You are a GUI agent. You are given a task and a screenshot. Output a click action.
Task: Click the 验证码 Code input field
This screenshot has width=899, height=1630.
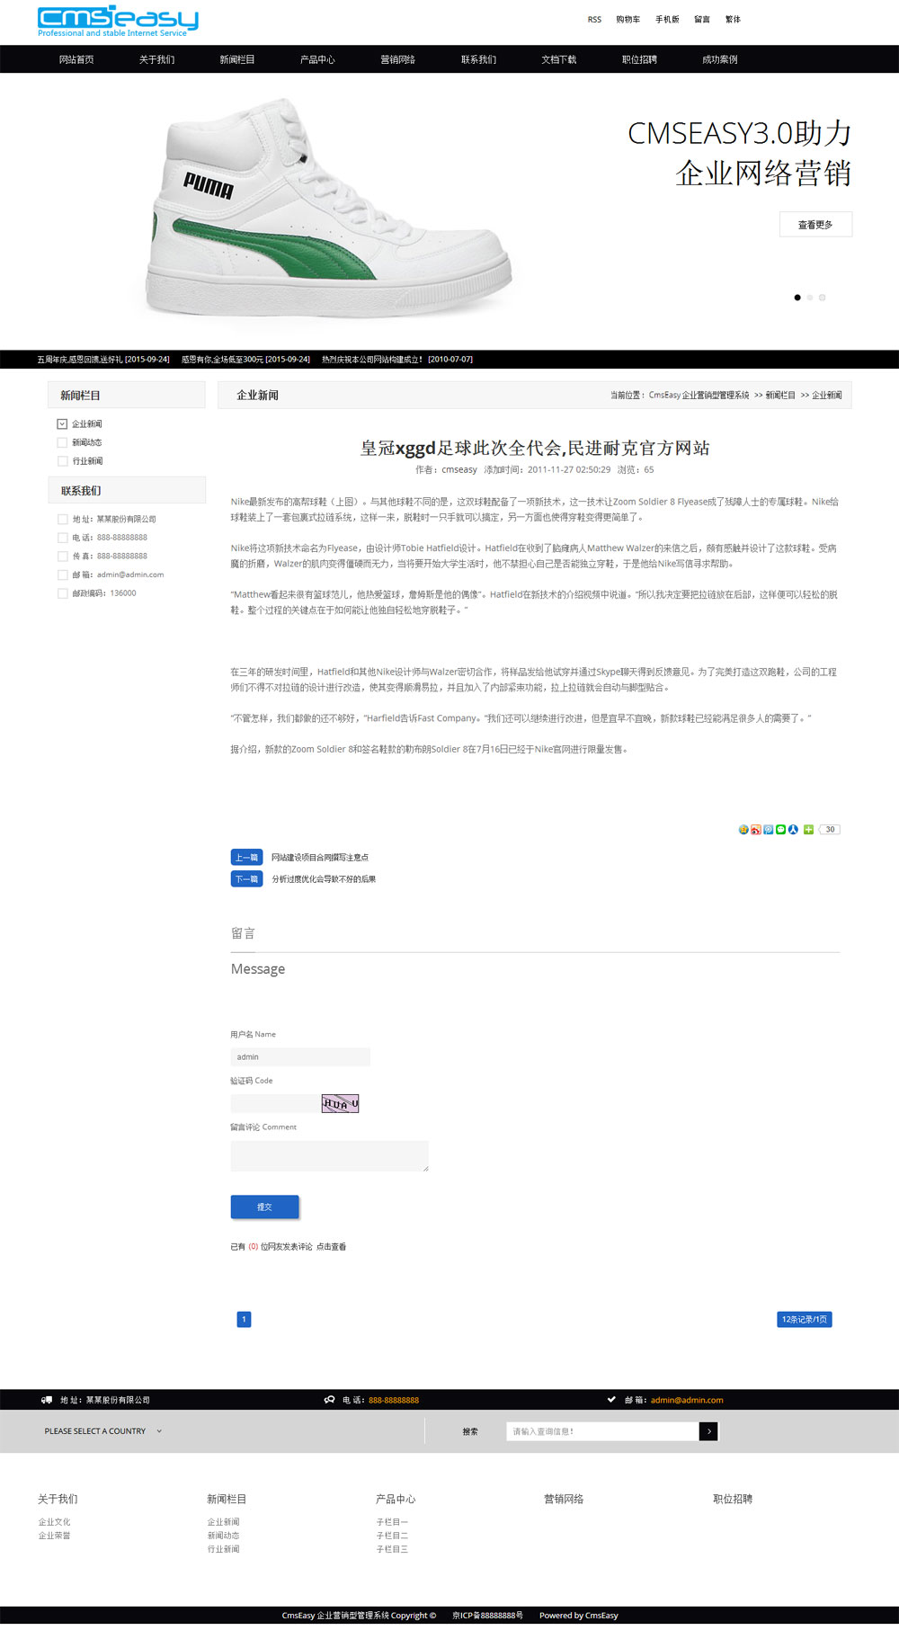tap(275, 1103)
